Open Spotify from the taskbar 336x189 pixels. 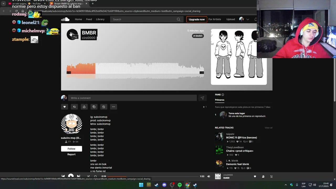(x=180, y=185)
